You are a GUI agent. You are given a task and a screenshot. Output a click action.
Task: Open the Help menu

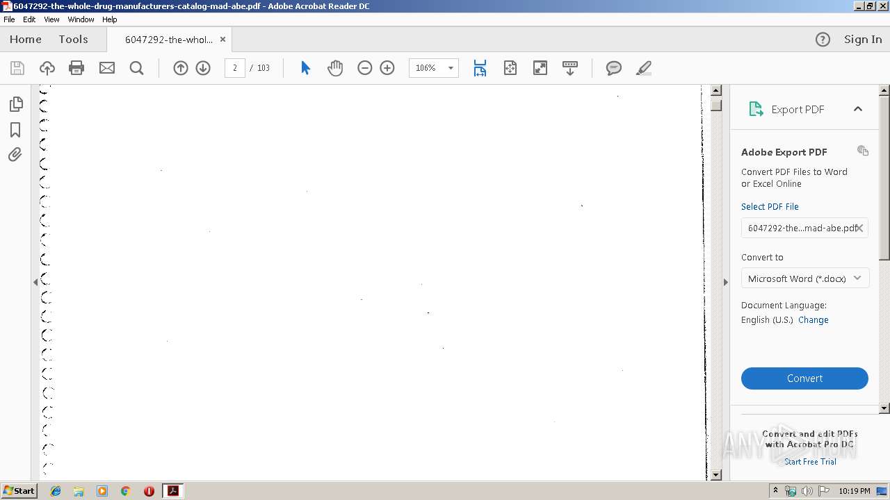110,19
